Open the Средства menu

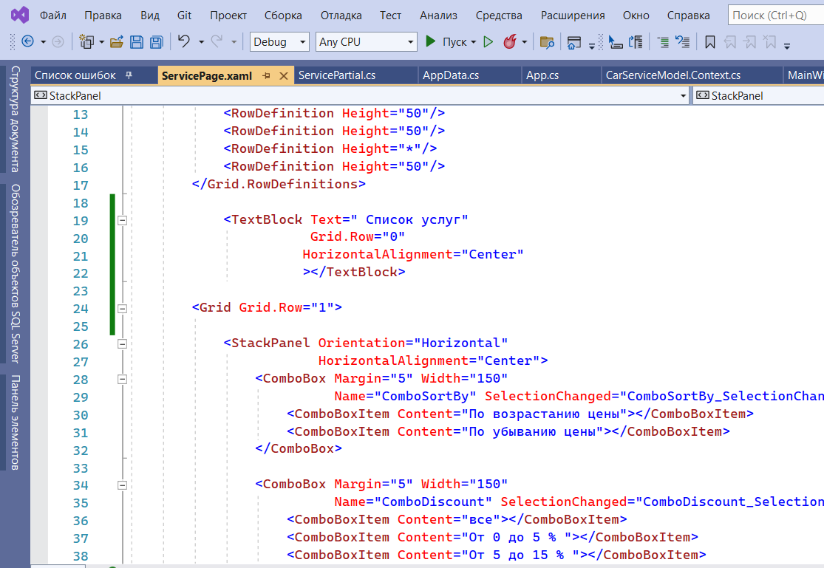click(x=500, y=16)
